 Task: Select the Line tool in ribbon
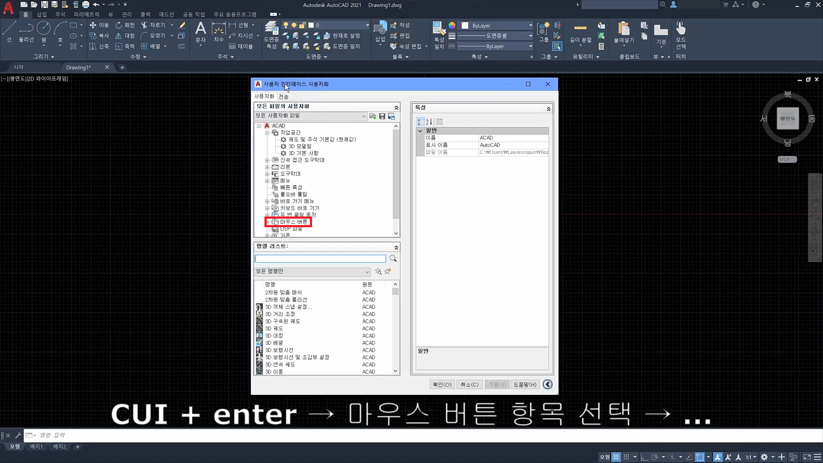click(9, 29)
